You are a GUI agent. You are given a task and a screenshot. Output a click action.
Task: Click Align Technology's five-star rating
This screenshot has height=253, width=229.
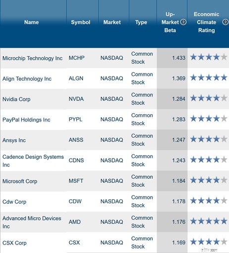(x=209, y=78)
